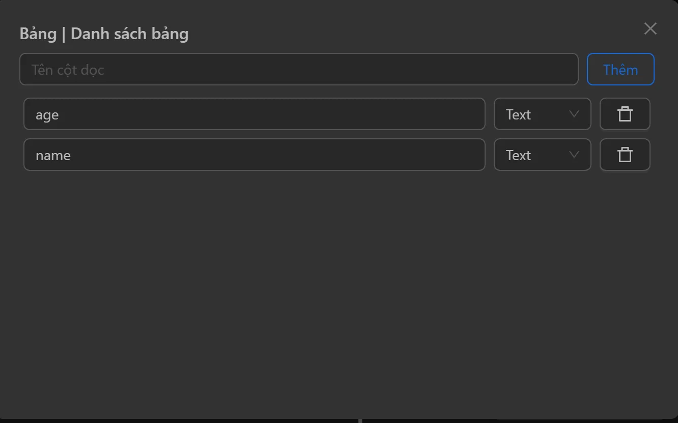Image resolution: width=678 pixels, height=423 pixels.
Task: Delete the age column with trash icon
Action: click(625, 114)
